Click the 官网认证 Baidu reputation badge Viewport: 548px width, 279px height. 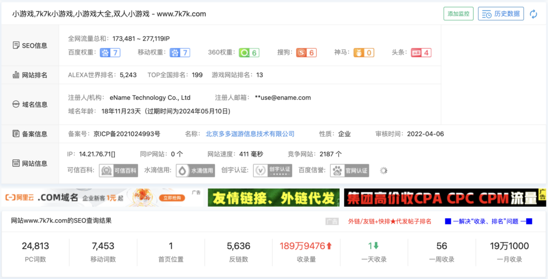(349, 170)
